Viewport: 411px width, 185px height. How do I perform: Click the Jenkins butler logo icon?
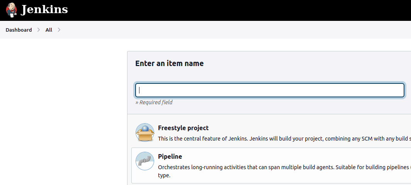pyautogui.click(x=12, y=10)
